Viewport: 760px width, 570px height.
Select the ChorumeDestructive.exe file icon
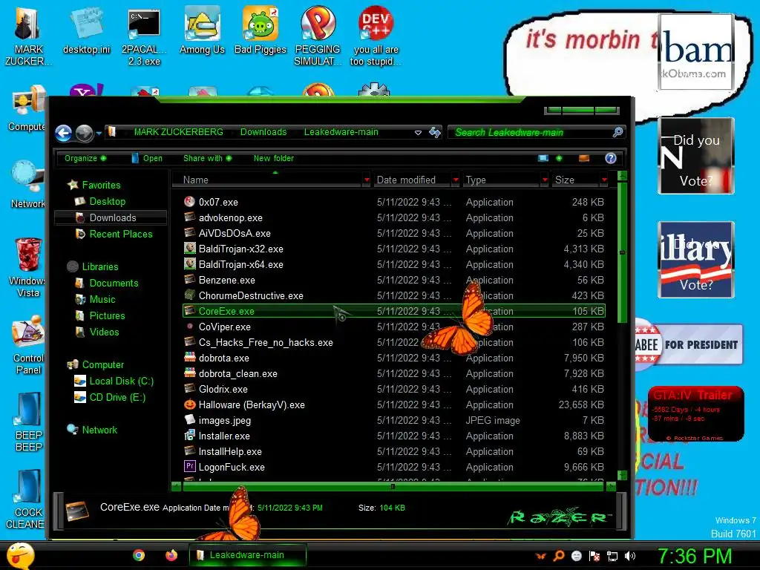click(x=189, y=295)
